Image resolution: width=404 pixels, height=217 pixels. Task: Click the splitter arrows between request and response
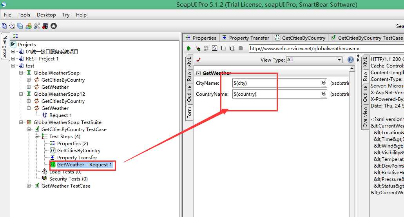(x=358, y=58)
